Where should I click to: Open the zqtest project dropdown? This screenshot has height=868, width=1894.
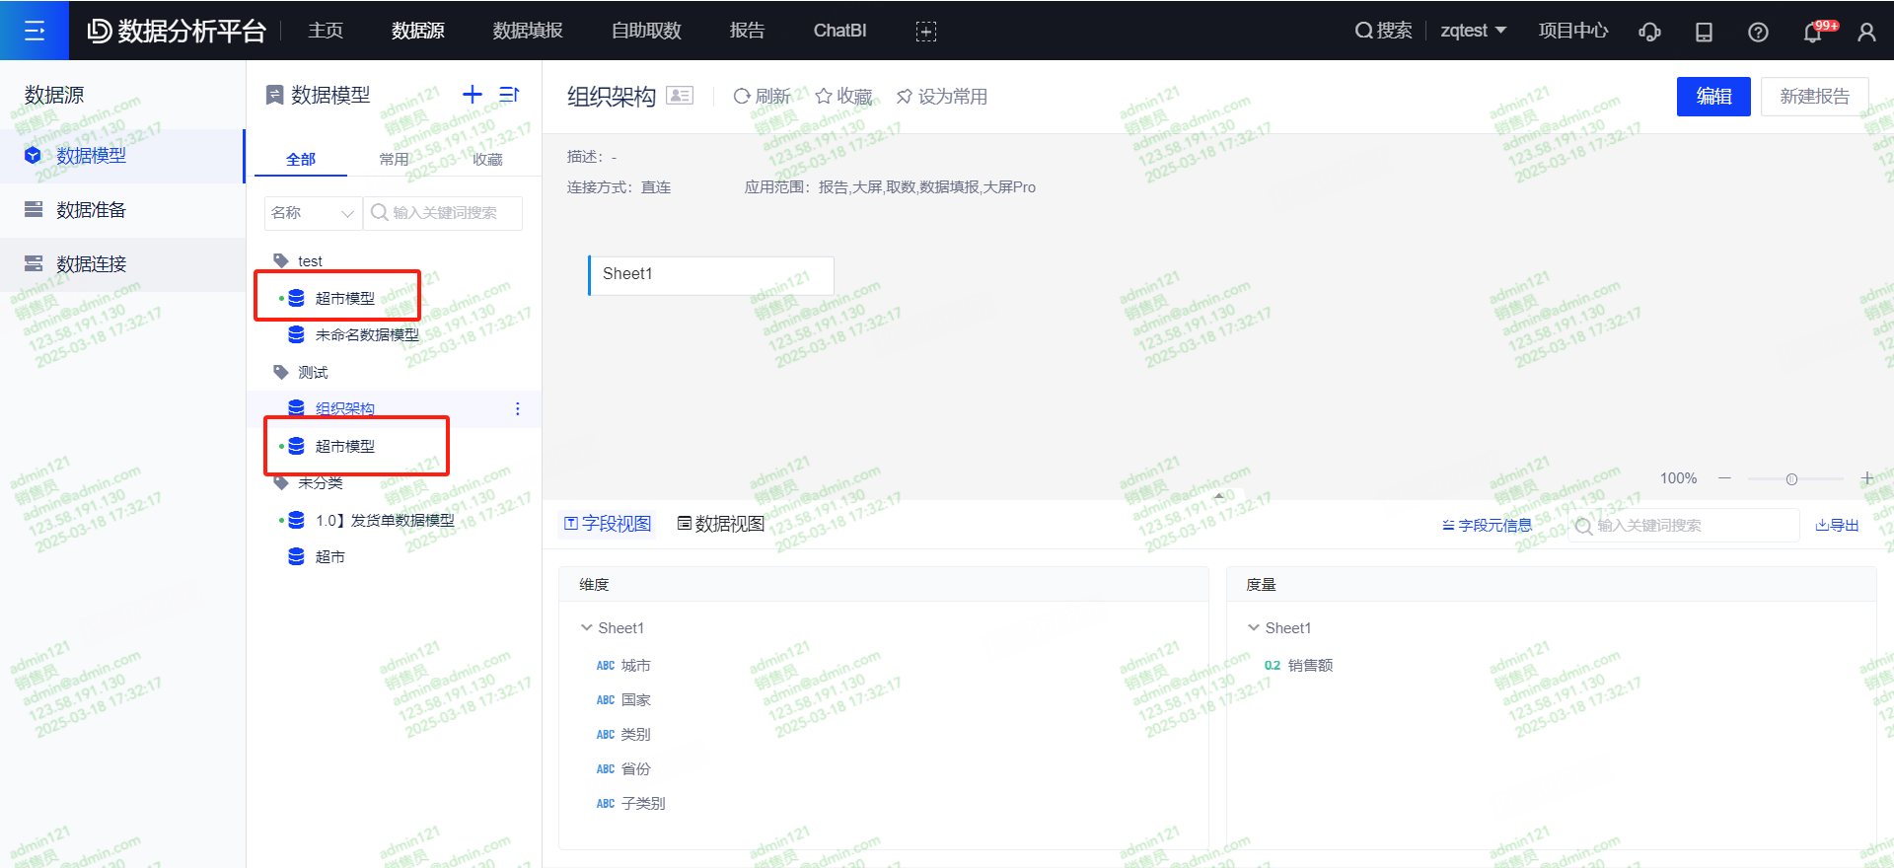(x=1473, y=31)
